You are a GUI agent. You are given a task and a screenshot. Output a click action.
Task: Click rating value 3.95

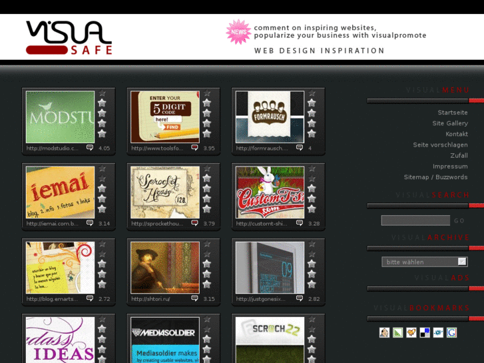point(209,149)
